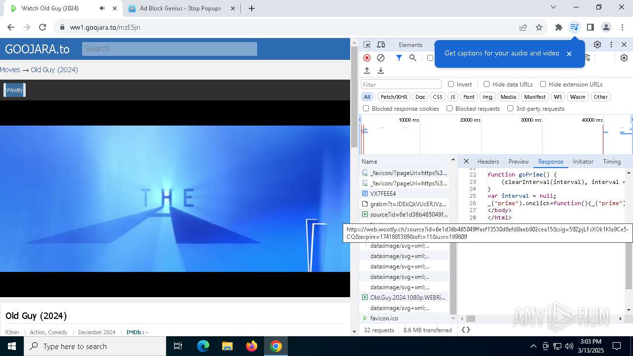The height and width of the screenshot is (356, 633).
Task: Select the VX7FEEE4 request
Action: pos(405,193)
